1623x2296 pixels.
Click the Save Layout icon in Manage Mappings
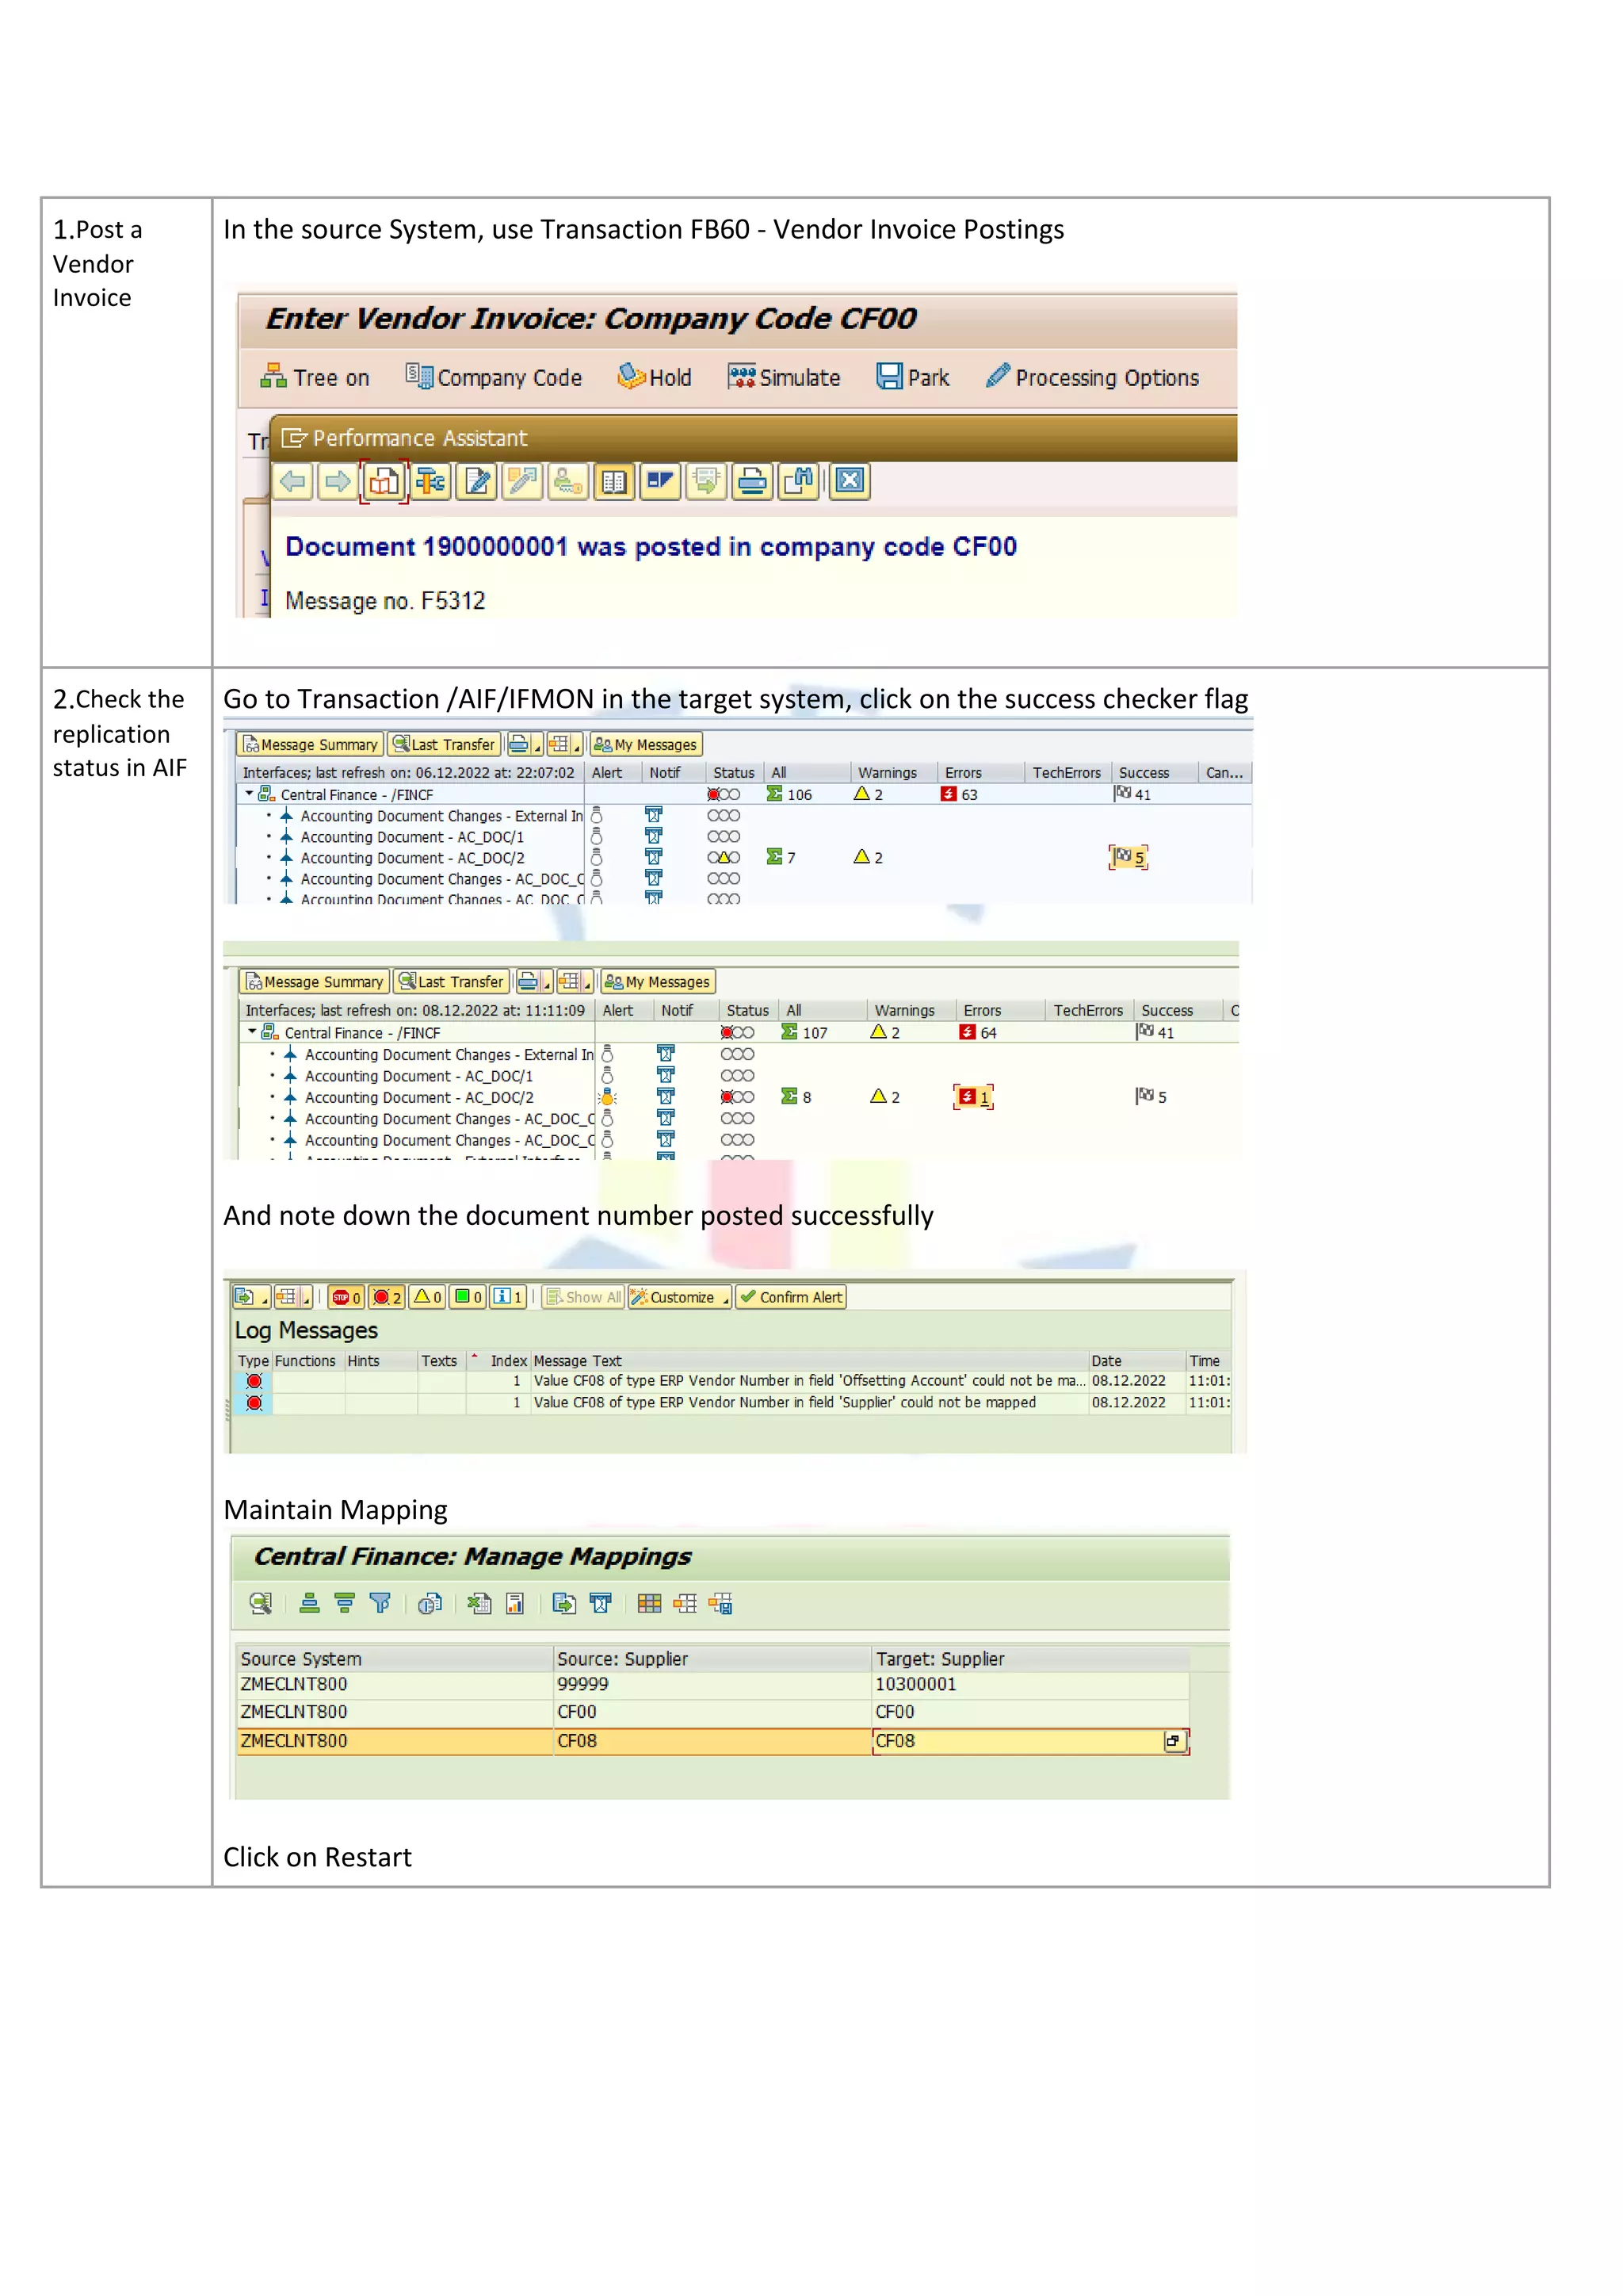pyautogui.click(x=720, y=1604)
